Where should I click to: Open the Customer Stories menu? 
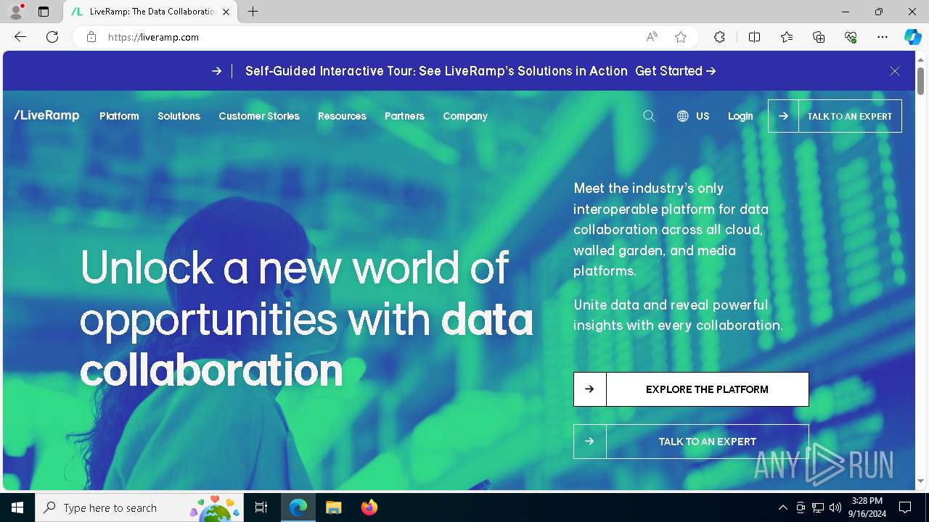pos(259,116)
